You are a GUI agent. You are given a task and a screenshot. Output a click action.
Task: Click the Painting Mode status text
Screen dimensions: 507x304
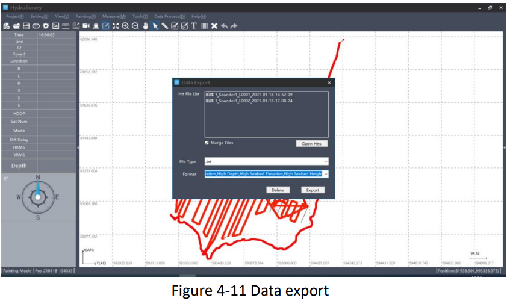click(x=17, y=271)
